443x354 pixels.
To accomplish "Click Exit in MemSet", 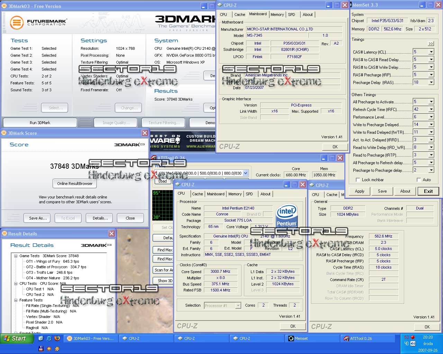I will (428, 191).
